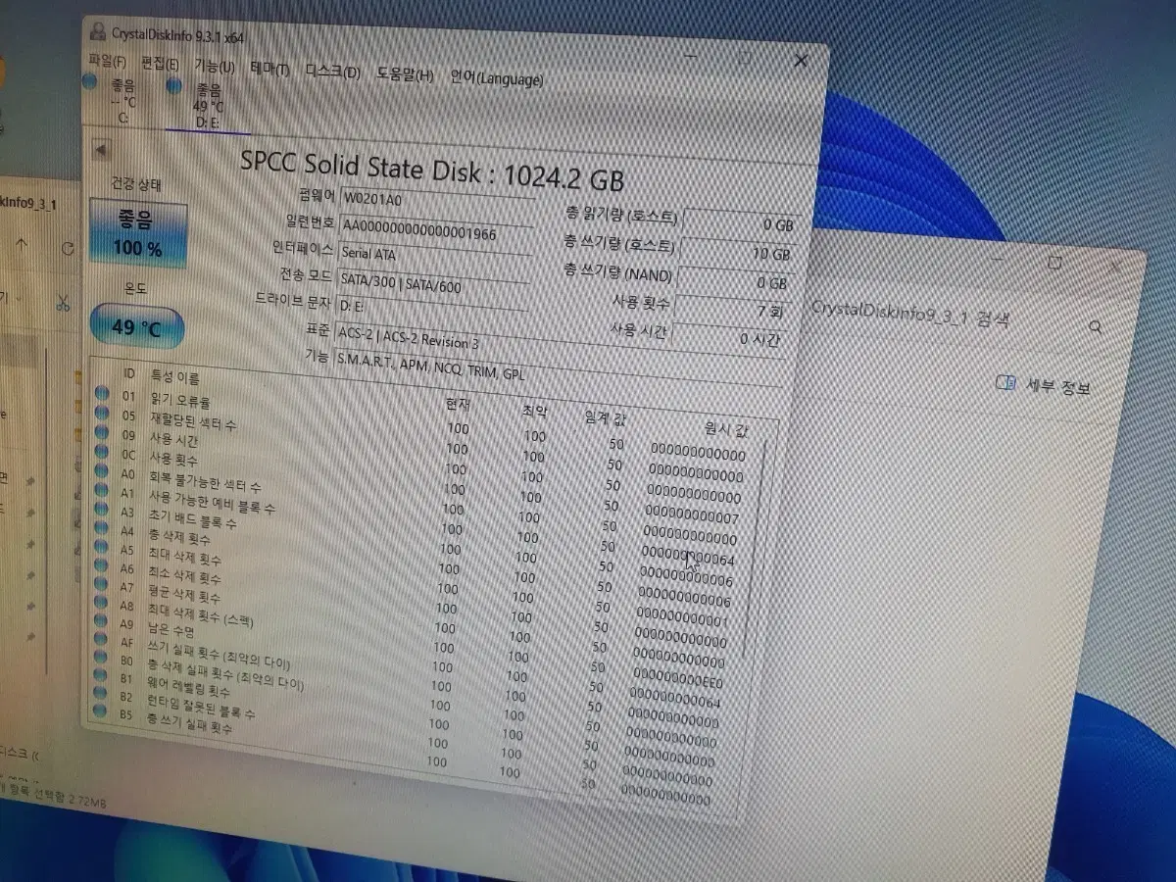The width and height of the screenshot is (1176, 882).
Task: Click the Explorer window's cut scissors icon
Action: (63, 303)
